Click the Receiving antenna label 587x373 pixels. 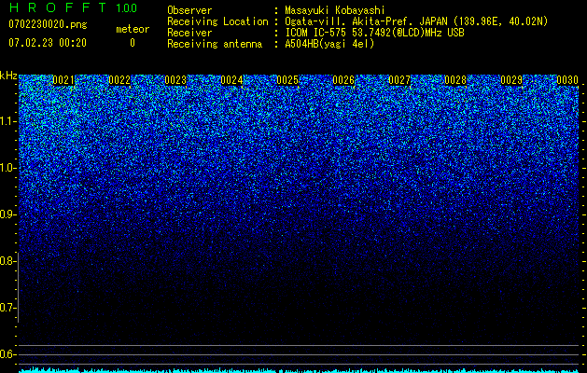215,44
